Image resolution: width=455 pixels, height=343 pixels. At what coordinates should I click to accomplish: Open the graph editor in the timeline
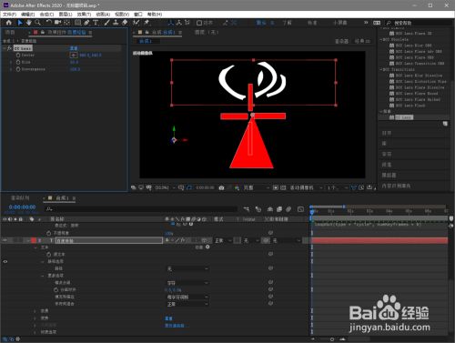300,209
